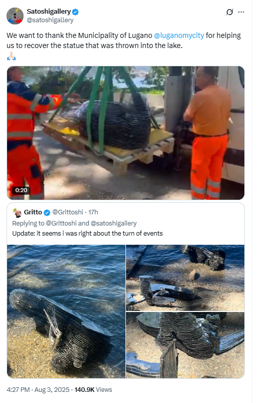The width and height of the screenshot is (258, 403).
Task: Click the Grok icon beside the menu
Action: tap(229, 12)
